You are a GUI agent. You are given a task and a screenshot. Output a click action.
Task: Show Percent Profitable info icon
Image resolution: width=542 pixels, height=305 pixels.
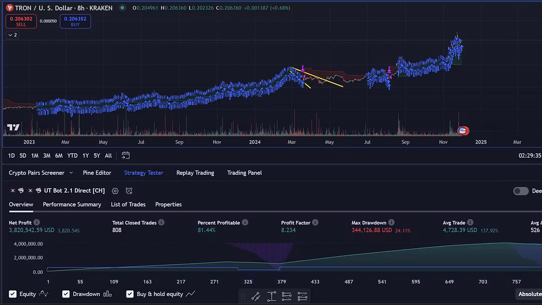click(x=245, y=222)
